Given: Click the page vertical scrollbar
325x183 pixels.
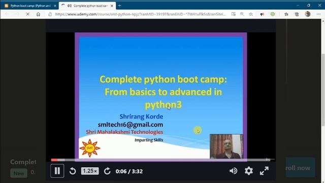Looking at the screenshot, I should [323, 90].
